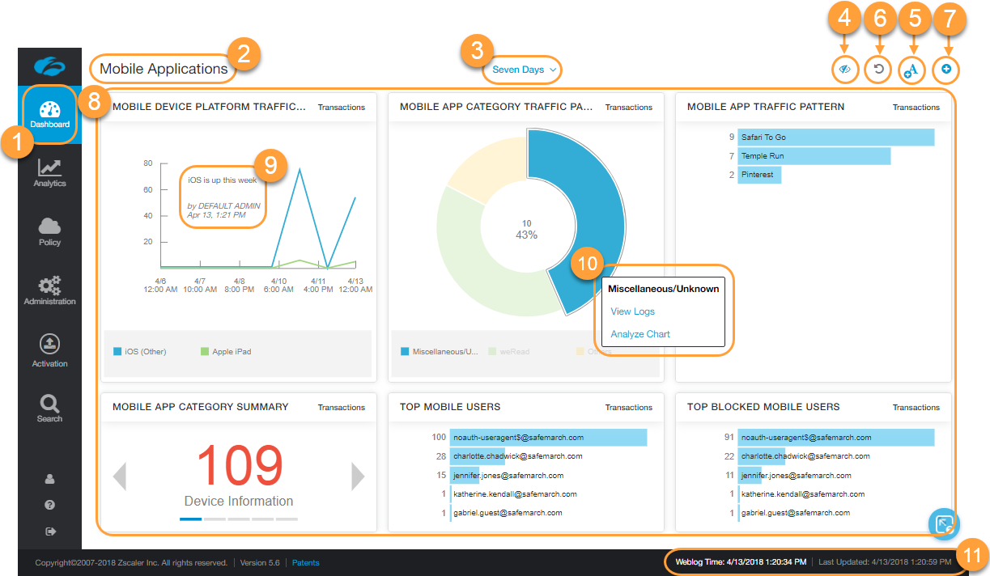Screen dimensions: 990x576
Task: Open the Activation section
Action: (49, 349)
